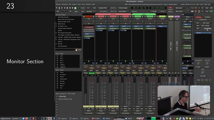
Task: Uncheck the VOX strip checkbox
Action: point(57,56)
